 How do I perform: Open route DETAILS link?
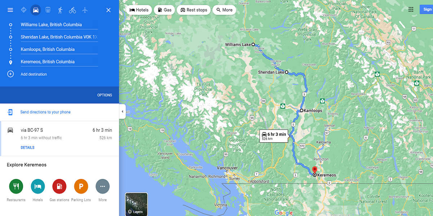point(28,148)
